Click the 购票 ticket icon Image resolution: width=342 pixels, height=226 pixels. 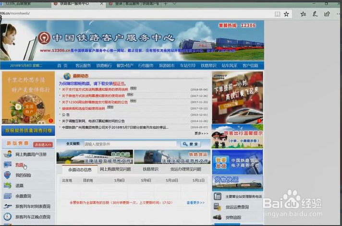tap(8, 165)
